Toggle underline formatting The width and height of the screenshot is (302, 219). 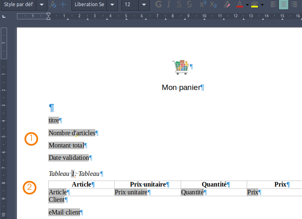tap(179, 4)
